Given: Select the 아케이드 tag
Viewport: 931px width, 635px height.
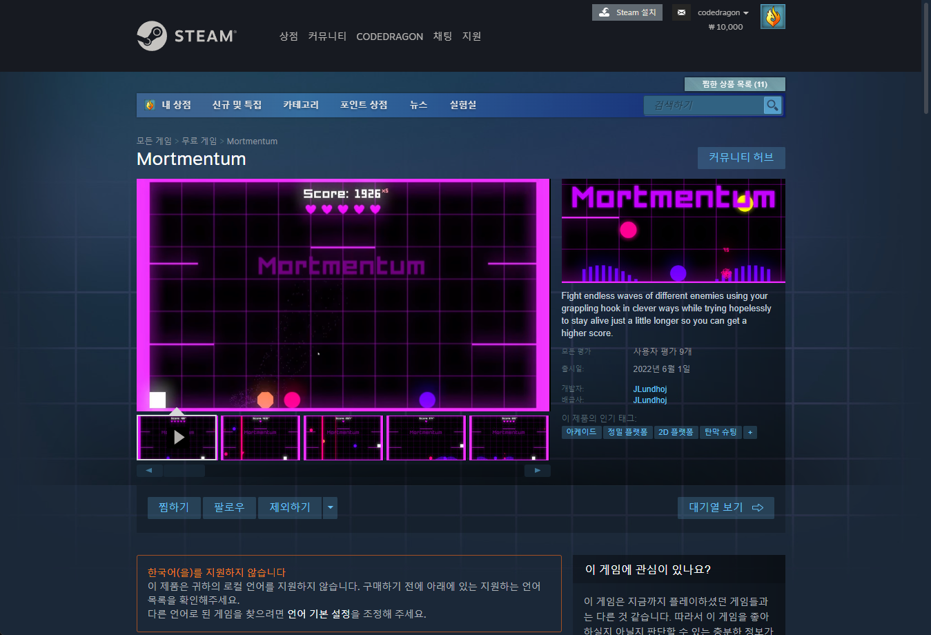Looking at the screenshot, I should [581, 432].
